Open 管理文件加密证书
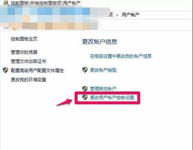Image resolution: width=193 pixels, height=150 pixels. (x=28, y=61)
